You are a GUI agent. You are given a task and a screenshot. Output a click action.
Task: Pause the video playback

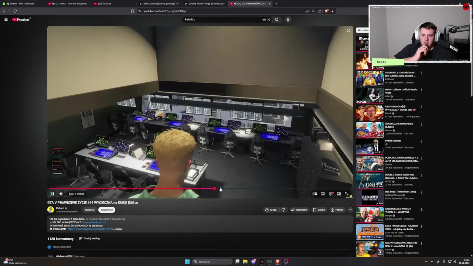tap(52, 194)
